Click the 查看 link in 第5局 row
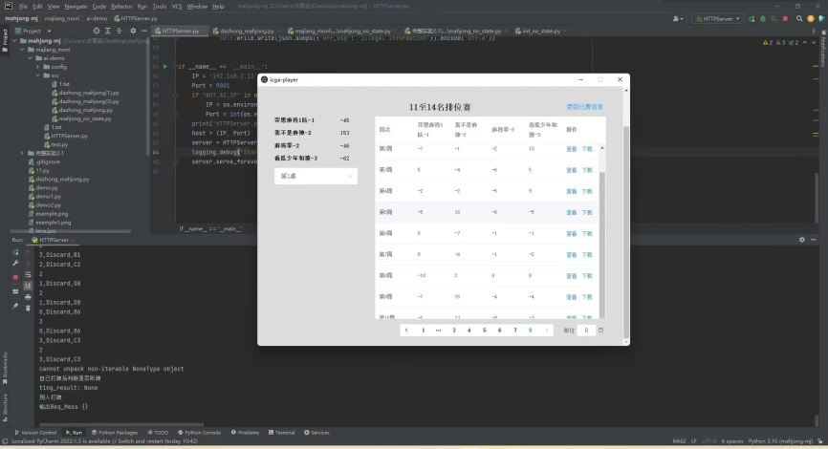 point(572,212)
